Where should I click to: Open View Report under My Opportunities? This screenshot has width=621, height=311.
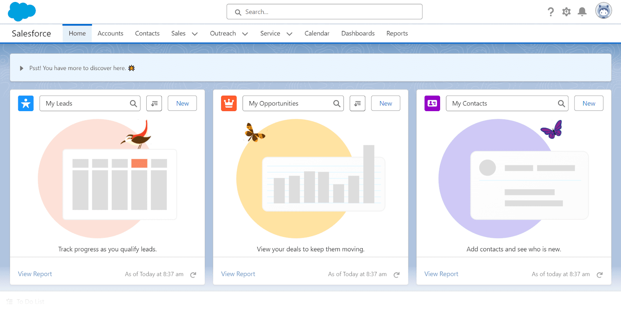238,274
